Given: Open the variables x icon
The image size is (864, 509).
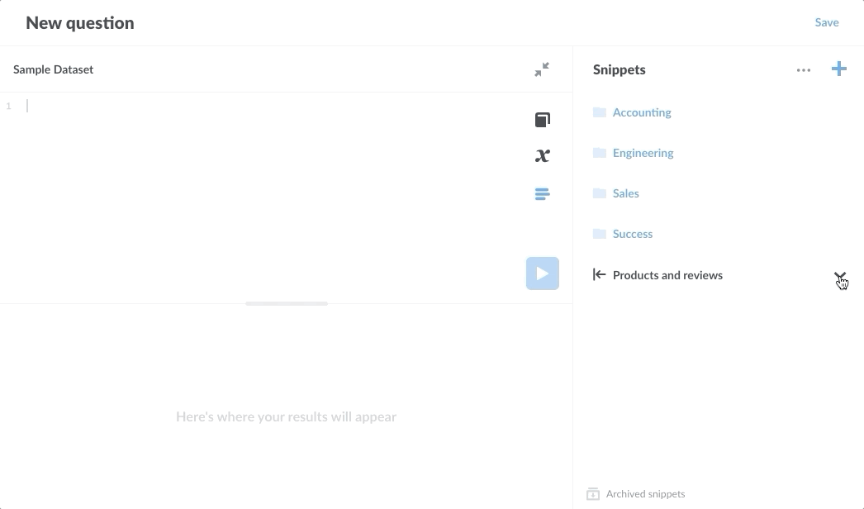Looking at the screenshot, I should click(x=542, y=156).
